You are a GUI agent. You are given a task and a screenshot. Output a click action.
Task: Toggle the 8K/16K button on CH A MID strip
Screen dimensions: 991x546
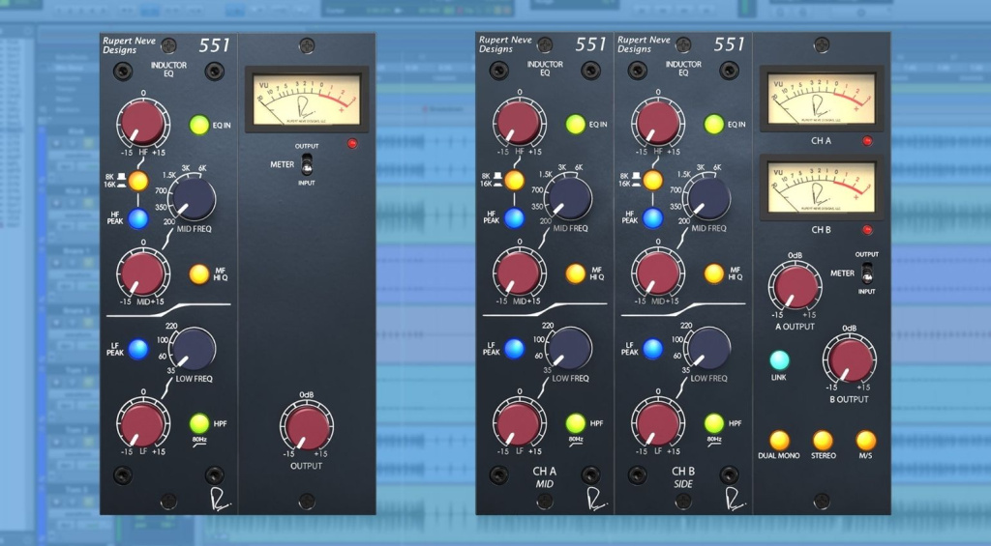[x=514, y=181]
